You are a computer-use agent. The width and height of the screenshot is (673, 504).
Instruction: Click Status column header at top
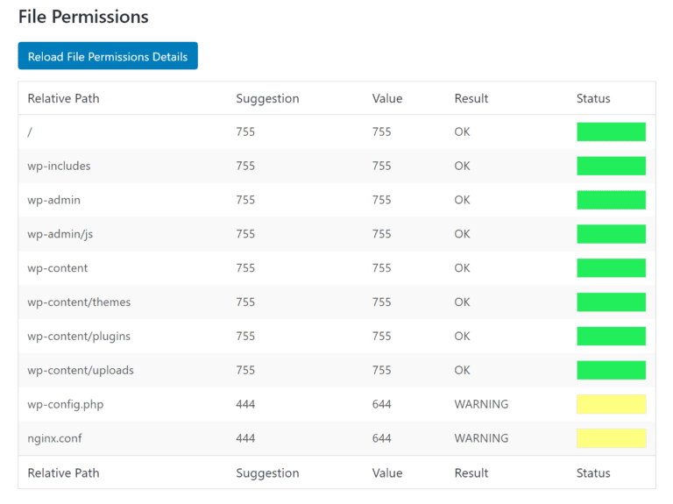(593, 98)
